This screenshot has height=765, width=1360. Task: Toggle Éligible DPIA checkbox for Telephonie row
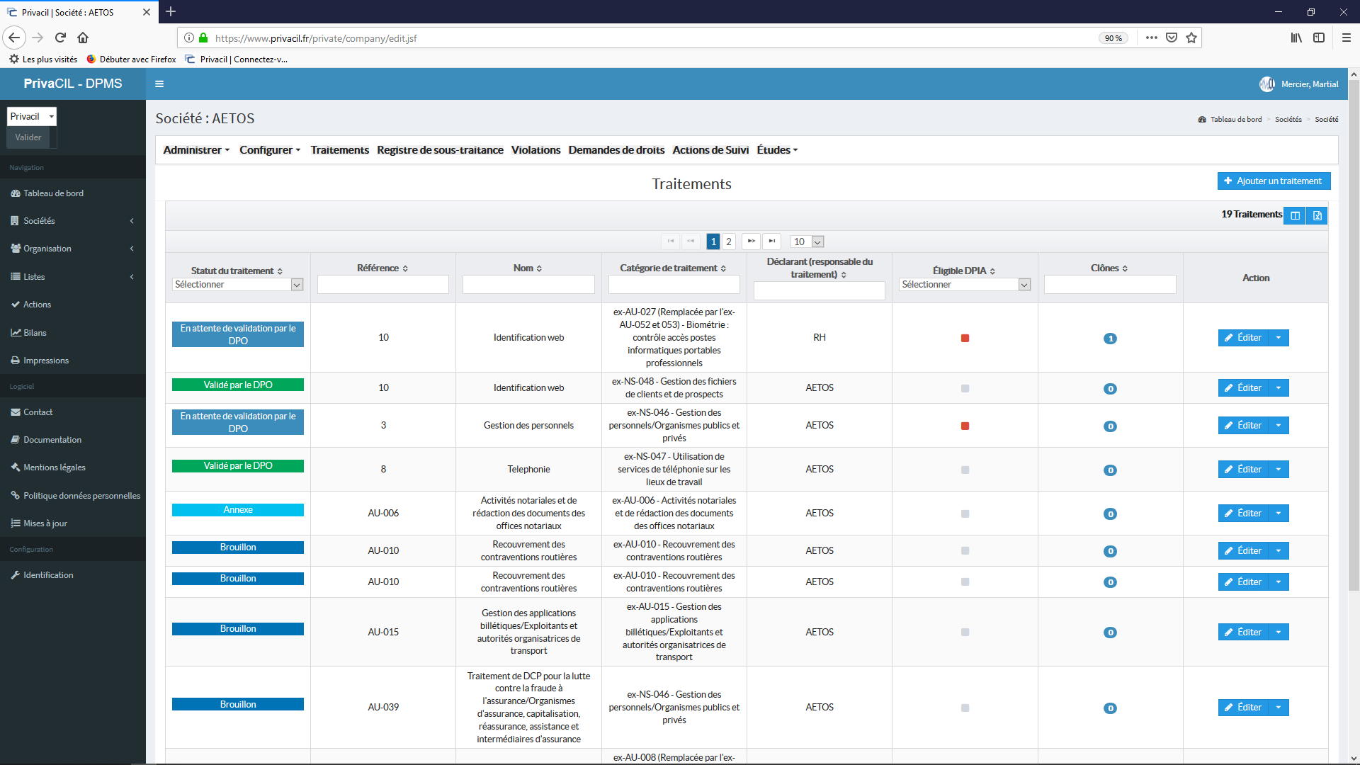click(x=965, y=469)
